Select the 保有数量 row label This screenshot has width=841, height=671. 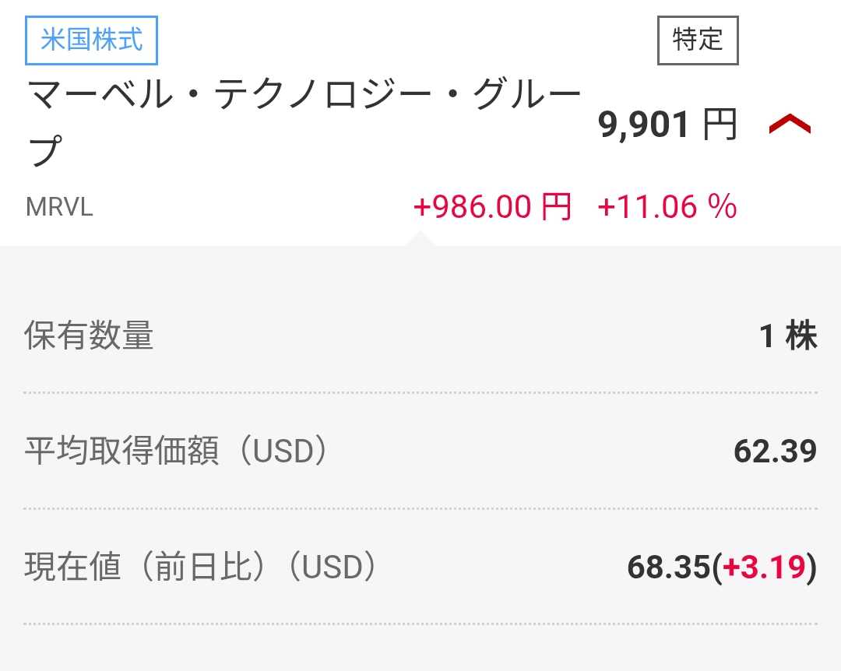click(x=89, y=335)
